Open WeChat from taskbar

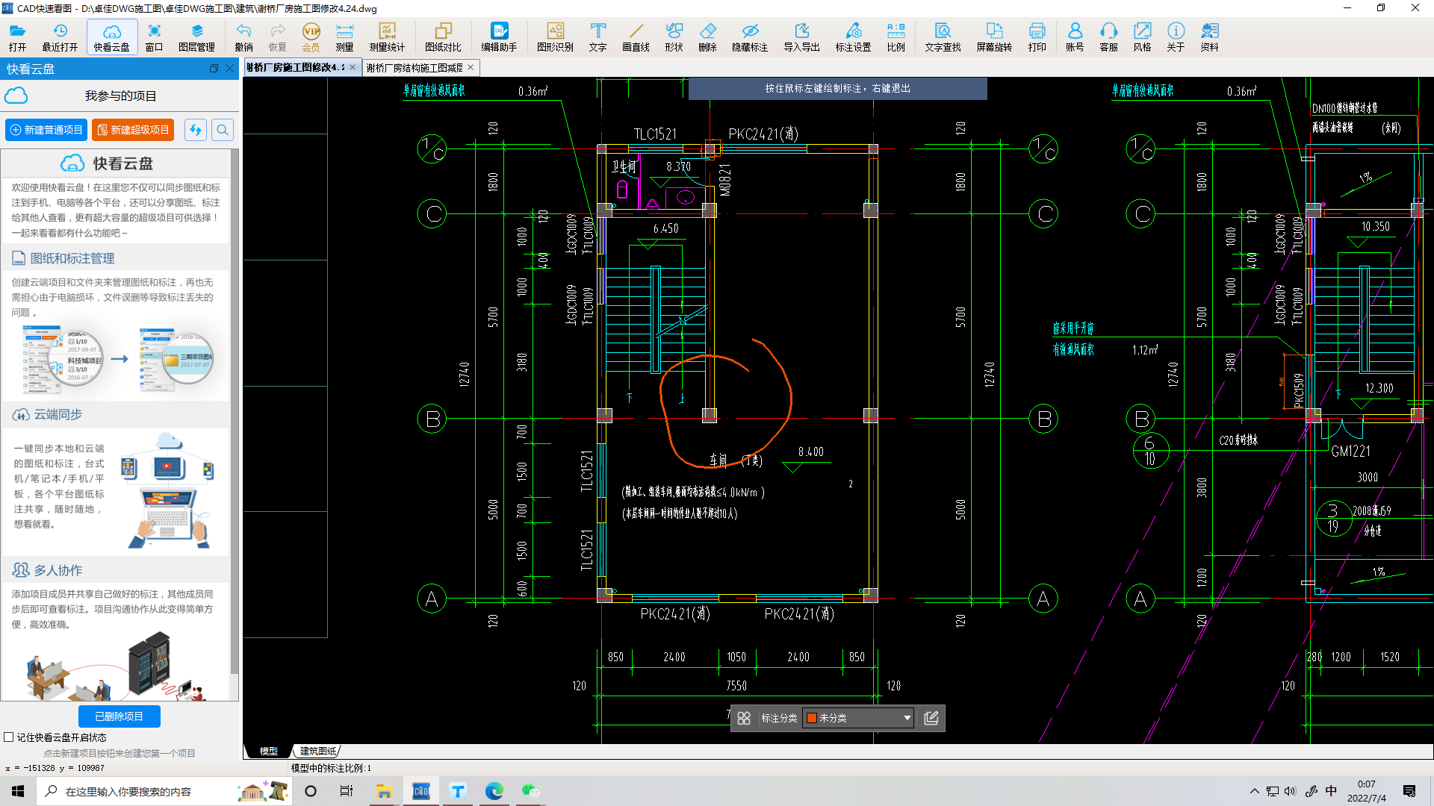[530, 791]
